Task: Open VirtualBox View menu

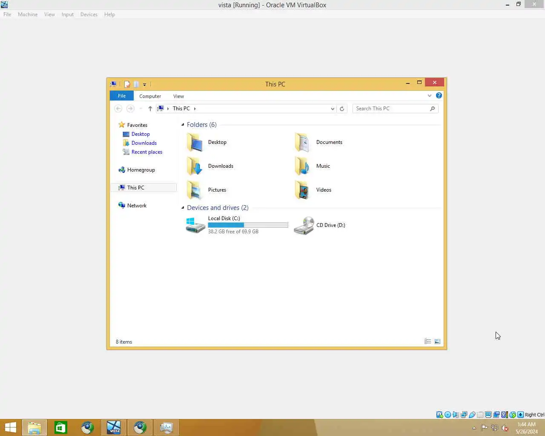Action: [49, 14]
